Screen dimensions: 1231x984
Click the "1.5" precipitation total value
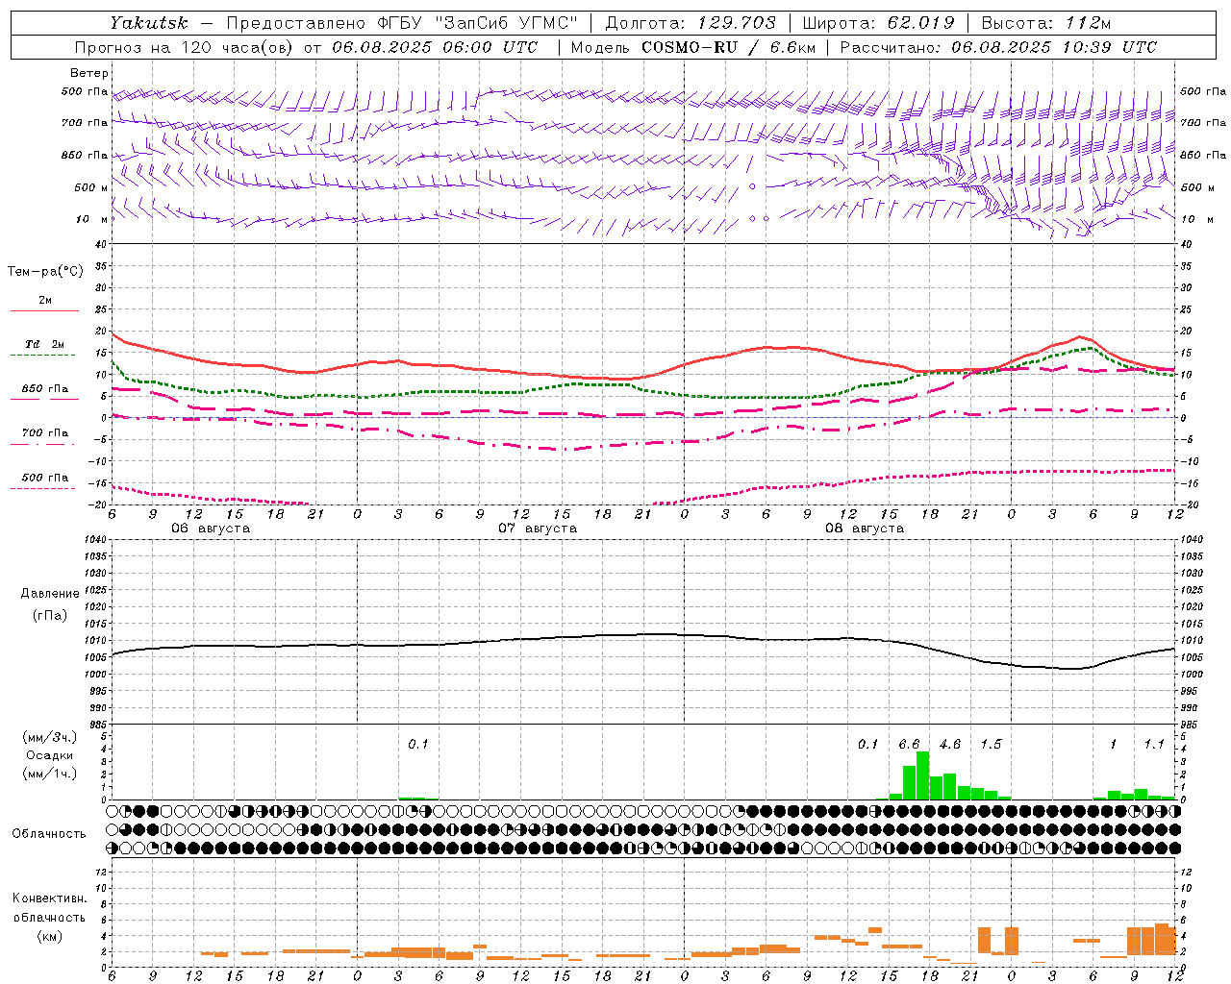tap(991, 744)
